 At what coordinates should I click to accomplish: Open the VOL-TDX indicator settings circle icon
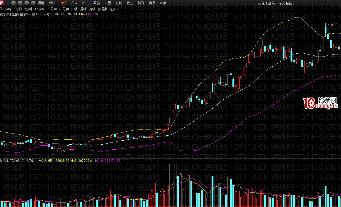pyautogui.click(x=1, y=160)
